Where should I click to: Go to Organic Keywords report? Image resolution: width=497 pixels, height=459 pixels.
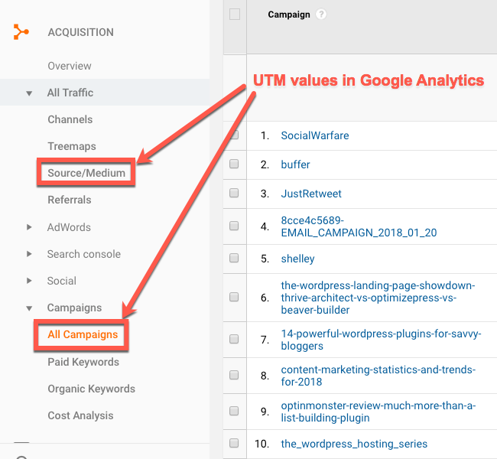click(x=91, y=389)
